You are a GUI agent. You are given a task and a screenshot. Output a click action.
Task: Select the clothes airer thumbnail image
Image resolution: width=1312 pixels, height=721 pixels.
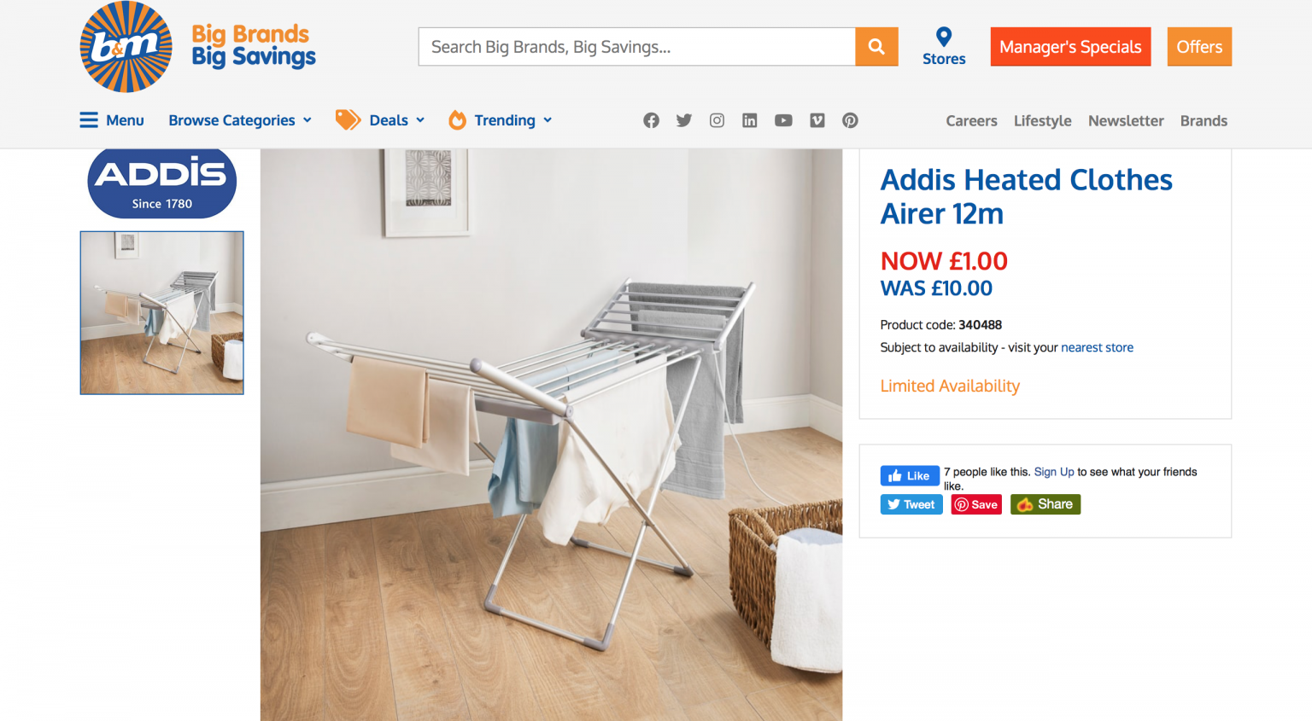coord(162,313)
